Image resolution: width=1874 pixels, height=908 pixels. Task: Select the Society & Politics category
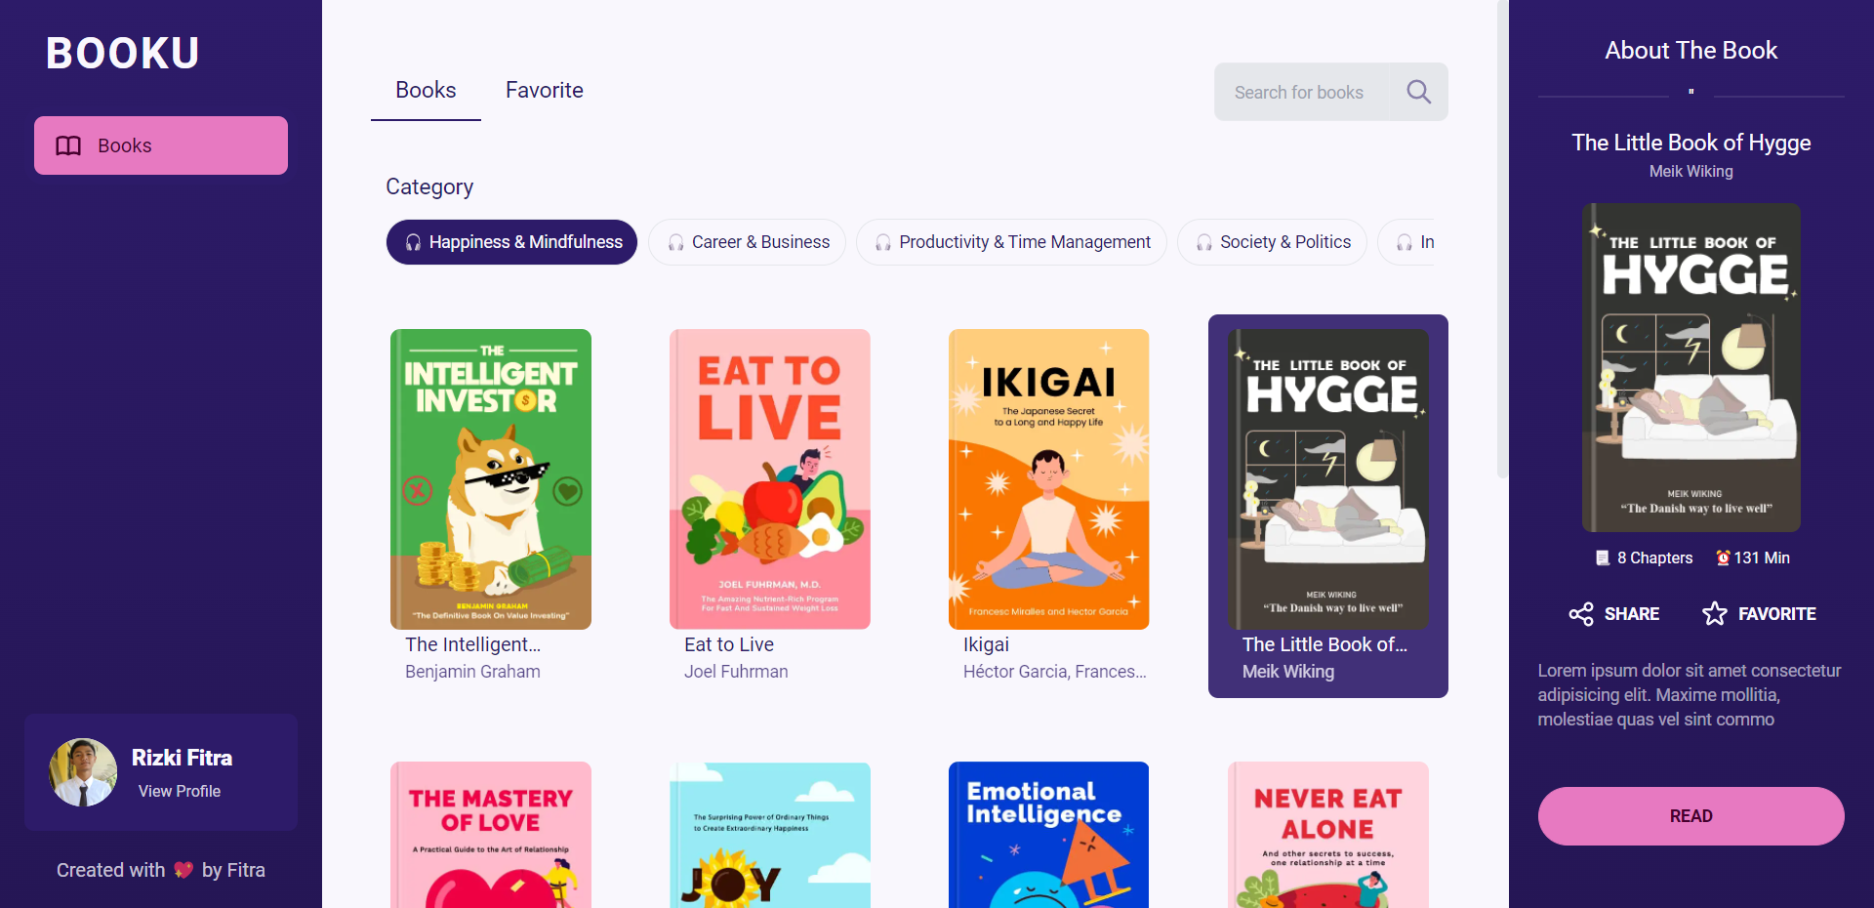click(x=1272, y=242)
